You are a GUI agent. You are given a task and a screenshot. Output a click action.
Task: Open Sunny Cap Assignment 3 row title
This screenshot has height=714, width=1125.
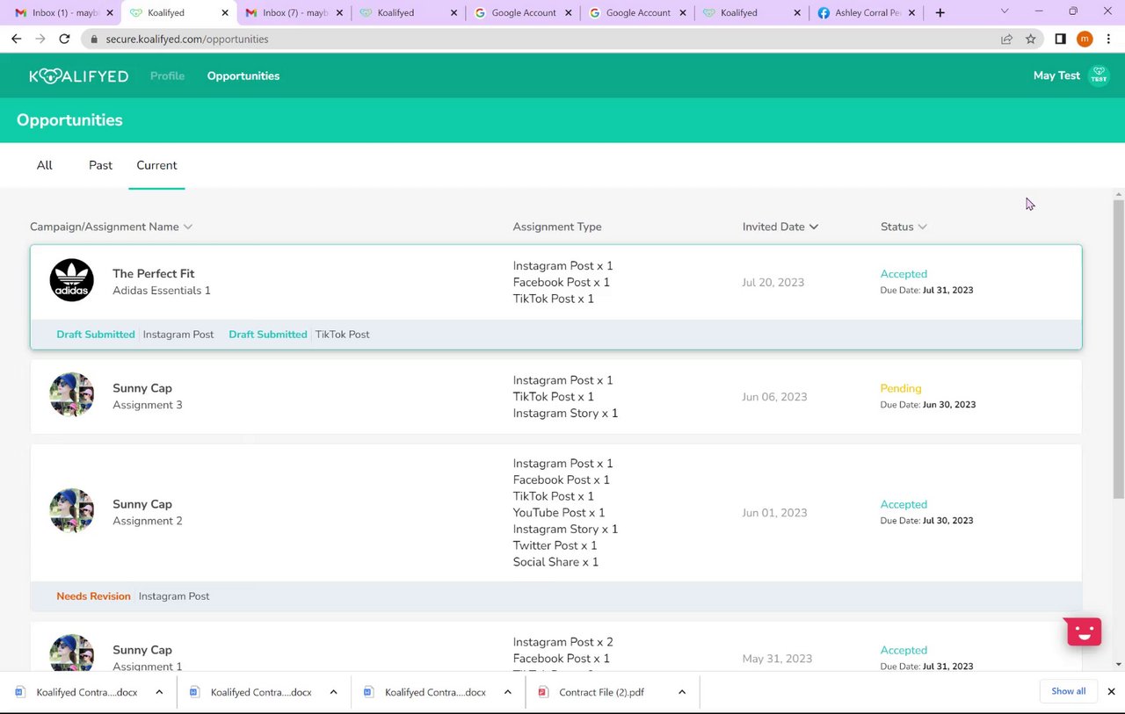click(142, 388)
